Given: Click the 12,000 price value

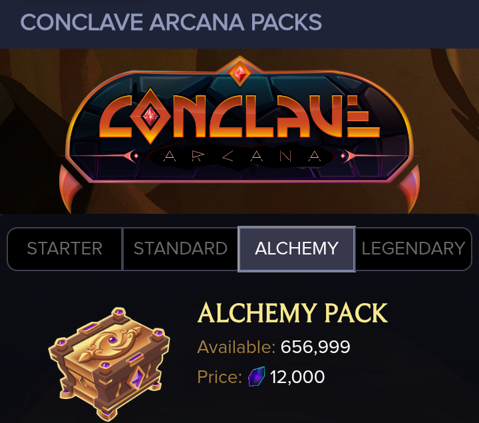Looking at the screenshot, I should [x=297, y=377].
